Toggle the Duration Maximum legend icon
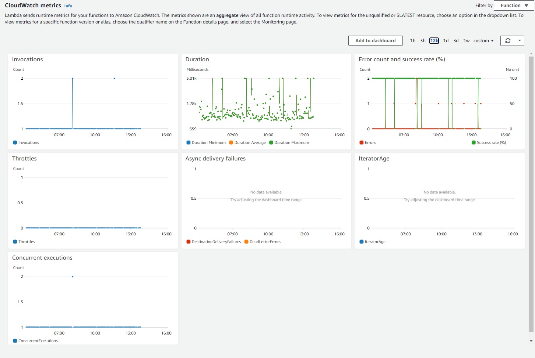This screenshot has width=535, height=358. 271,142
